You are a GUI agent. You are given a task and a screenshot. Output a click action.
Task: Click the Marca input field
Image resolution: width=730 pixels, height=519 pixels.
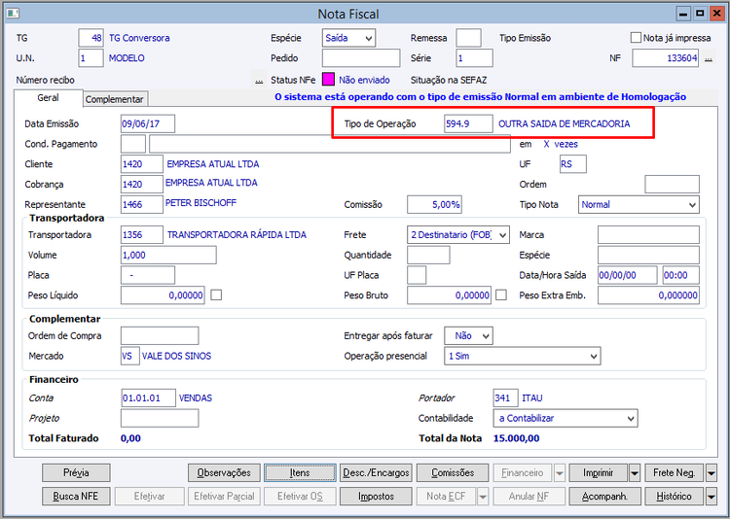[x=648, y=235]
